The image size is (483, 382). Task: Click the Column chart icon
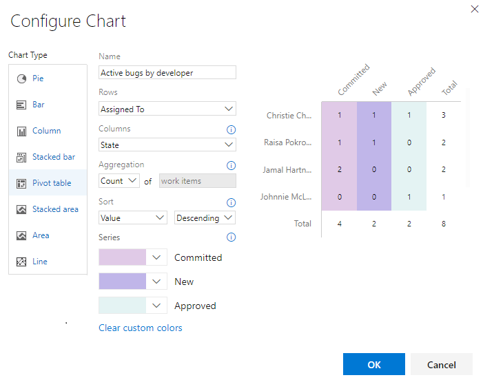click(21, 131)
